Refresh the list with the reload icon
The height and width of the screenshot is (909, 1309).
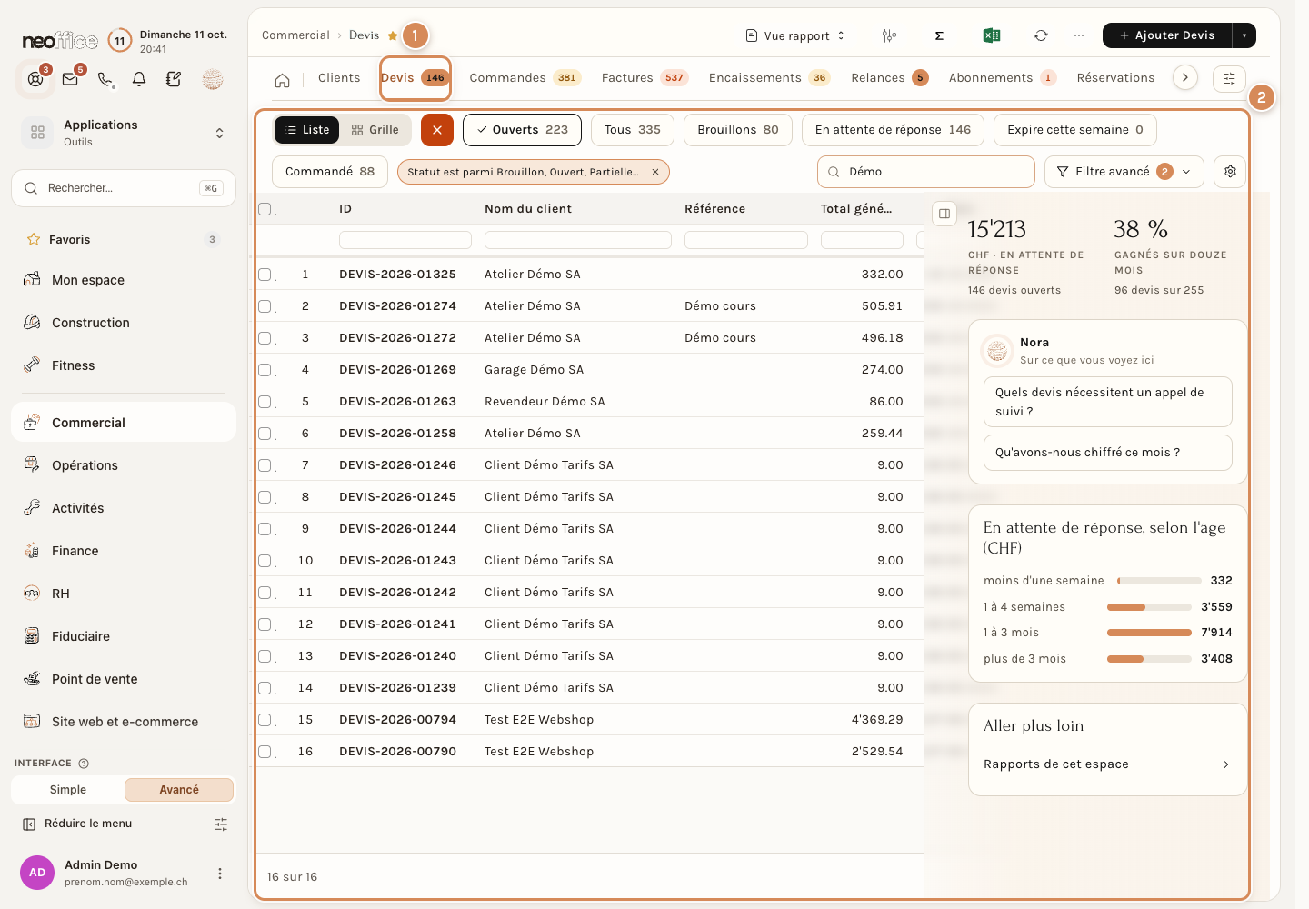[x=1041, y=35]
